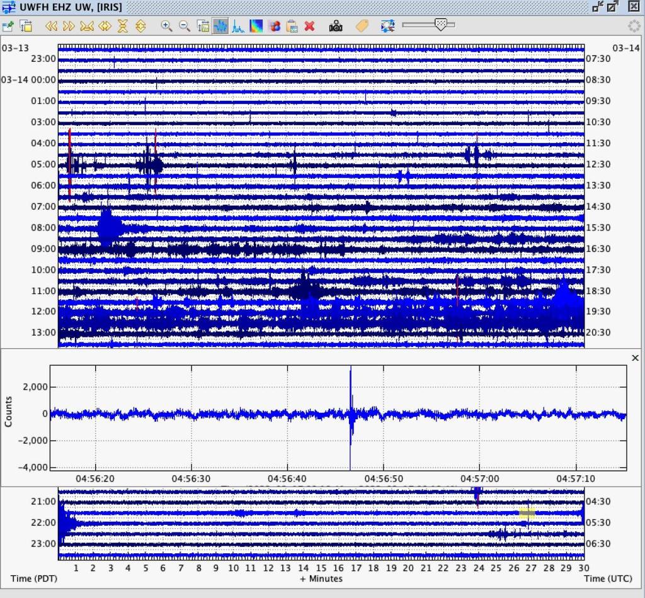Click the yellow highlighted marker on helicorder

pos(527,513)
